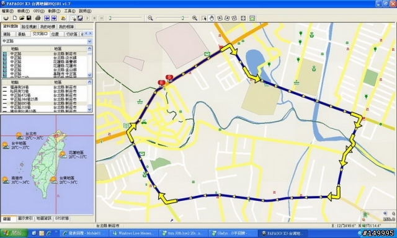Click the zoom out magnifier icon

[x=150, y=18]
